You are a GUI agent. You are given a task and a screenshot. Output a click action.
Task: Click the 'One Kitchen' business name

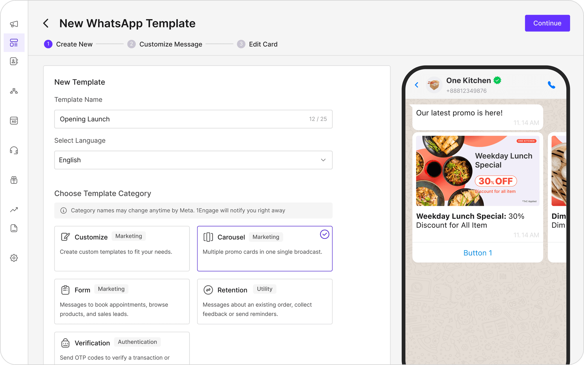tap(469, 80)
